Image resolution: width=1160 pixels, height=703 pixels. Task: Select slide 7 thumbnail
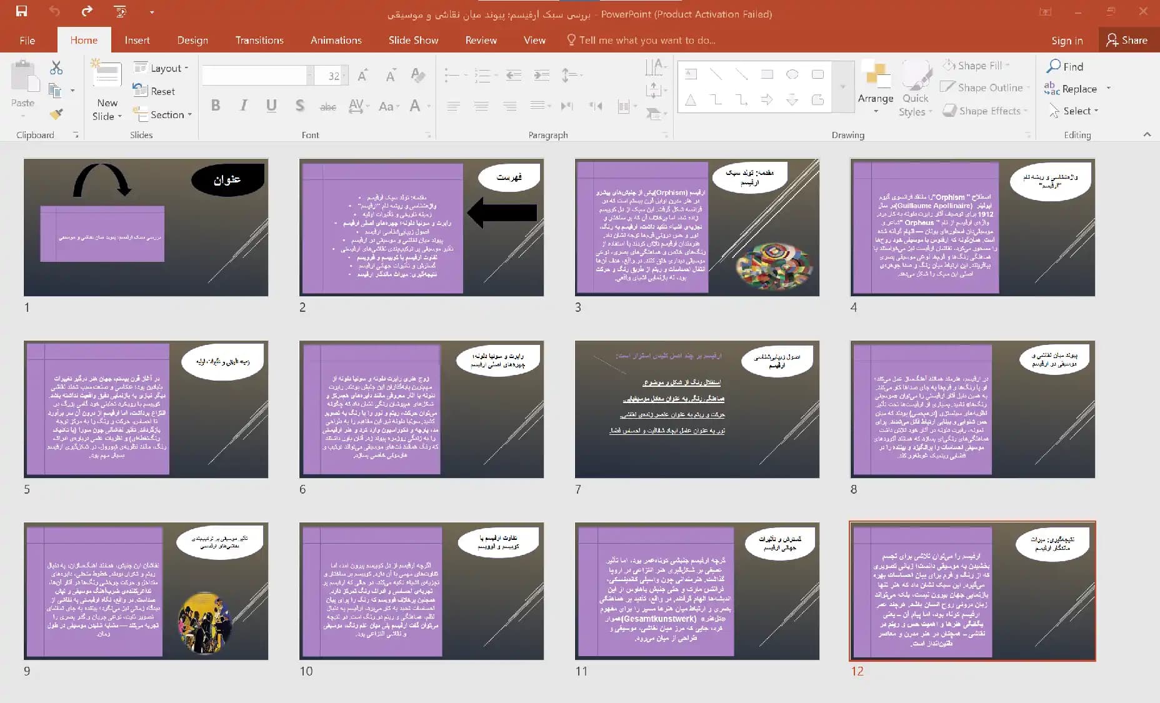click(697, 409)
